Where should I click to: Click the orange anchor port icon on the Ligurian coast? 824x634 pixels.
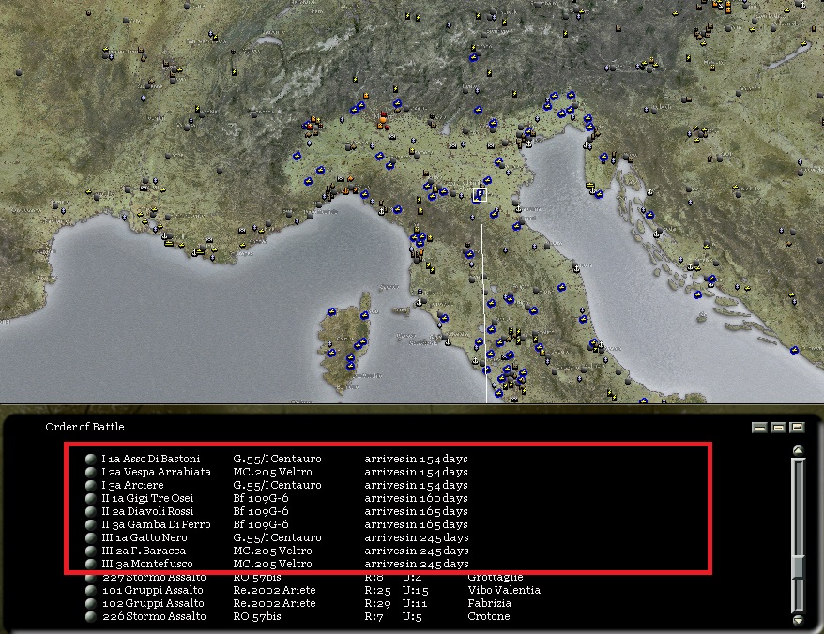[x=345, y=190]
